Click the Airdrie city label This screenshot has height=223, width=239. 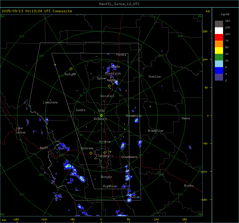[x=105, y=142]
